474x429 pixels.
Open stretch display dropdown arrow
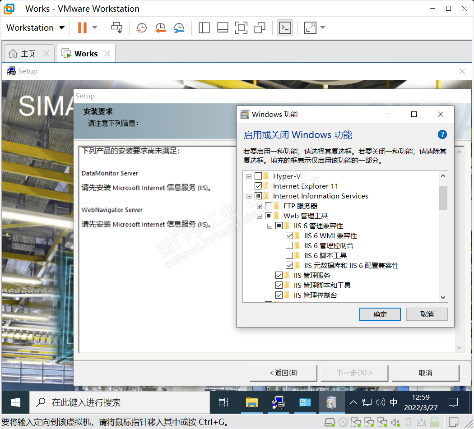tap(323, 28)
